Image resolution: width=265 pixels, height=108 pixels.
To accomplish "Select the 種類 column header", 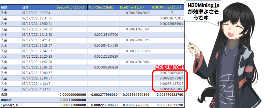I will tap(4, 7).
